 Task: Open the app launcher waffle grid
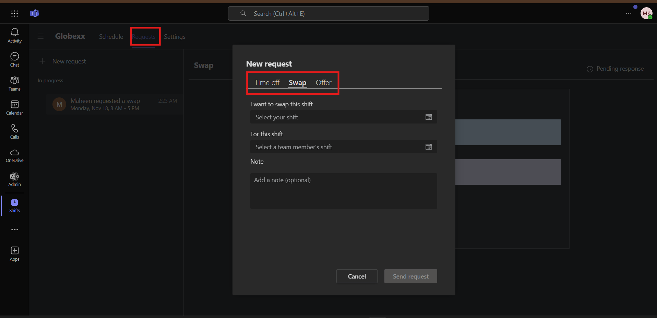(14, 13)
